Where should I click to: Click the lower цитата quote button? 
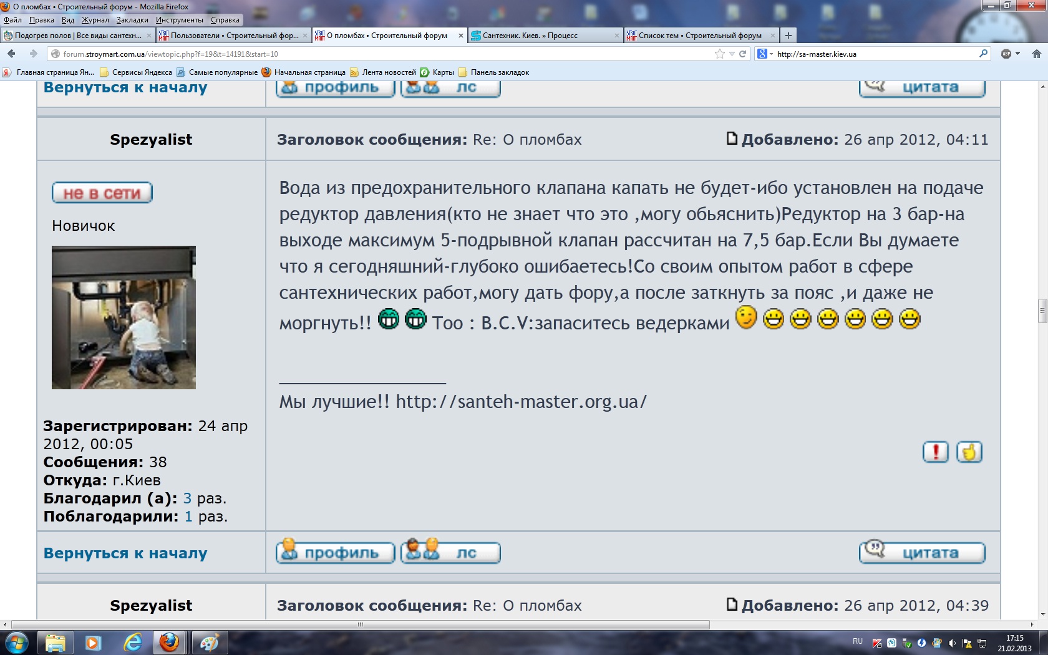tap(922, 551)
